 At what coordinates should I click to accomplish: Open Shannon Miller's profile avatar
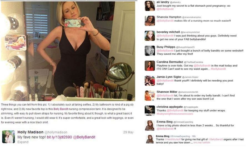[x=150, y=96]
